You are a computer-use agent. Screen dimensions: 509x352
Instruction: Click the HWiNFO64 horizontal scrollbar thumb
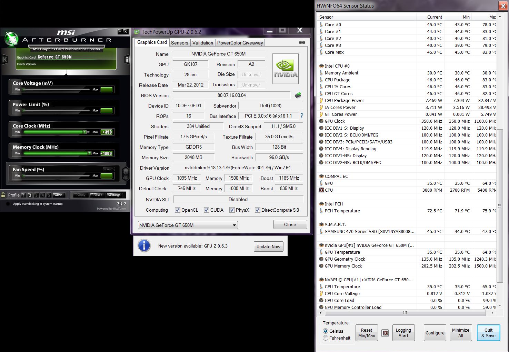[x=405, y=313]
